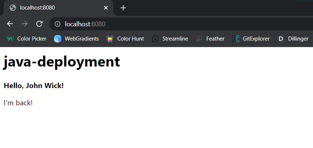Go back to the previous page
Viewport: 313px width, 148px height.
pos(10,24)
